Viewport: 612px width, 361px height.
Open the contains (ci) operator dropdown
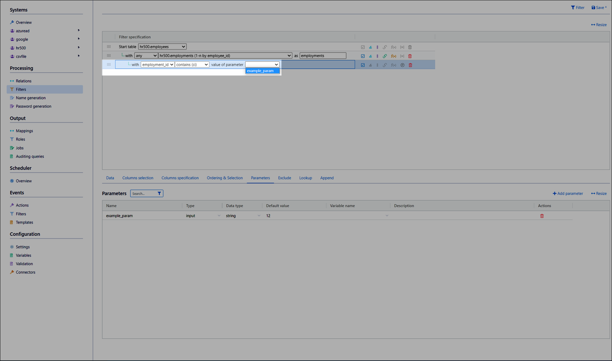coord(192,65)
